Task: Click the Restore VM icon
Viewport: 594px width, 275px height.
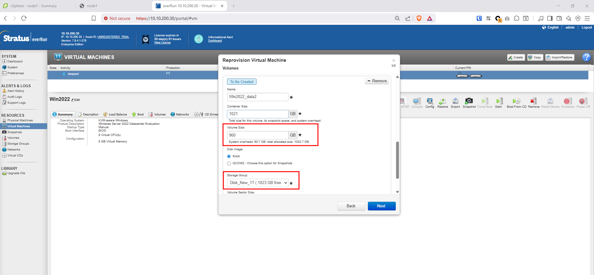Action: pos(442,101)
